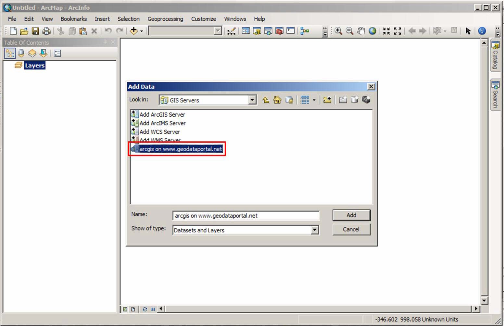Viewport: 504px width, 326px height.
Task: Open the File menu
Action: [x=12, y=19]
